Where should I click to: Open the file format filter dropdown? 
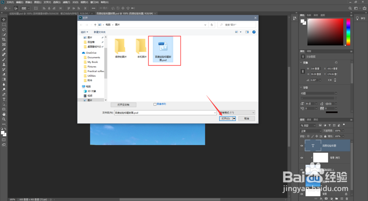237,113
